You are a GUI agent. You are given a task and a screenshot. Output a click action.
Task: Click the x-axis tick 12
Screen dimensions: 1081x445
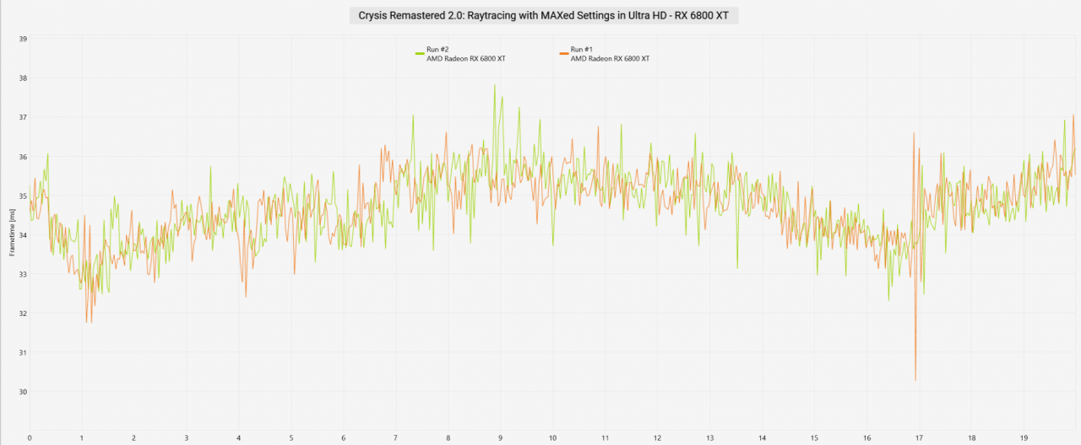(x=658, y=438)
